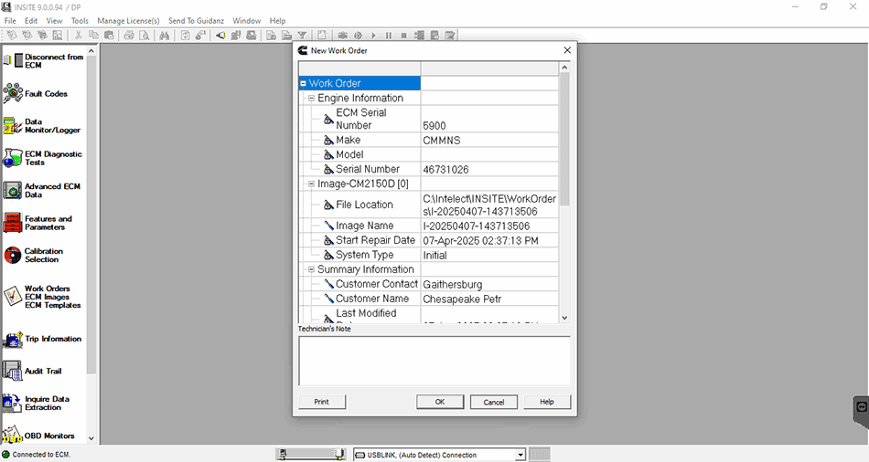869x462 pixels.
Task: Click the Disconnect from ECM icon
Action: 15,60
